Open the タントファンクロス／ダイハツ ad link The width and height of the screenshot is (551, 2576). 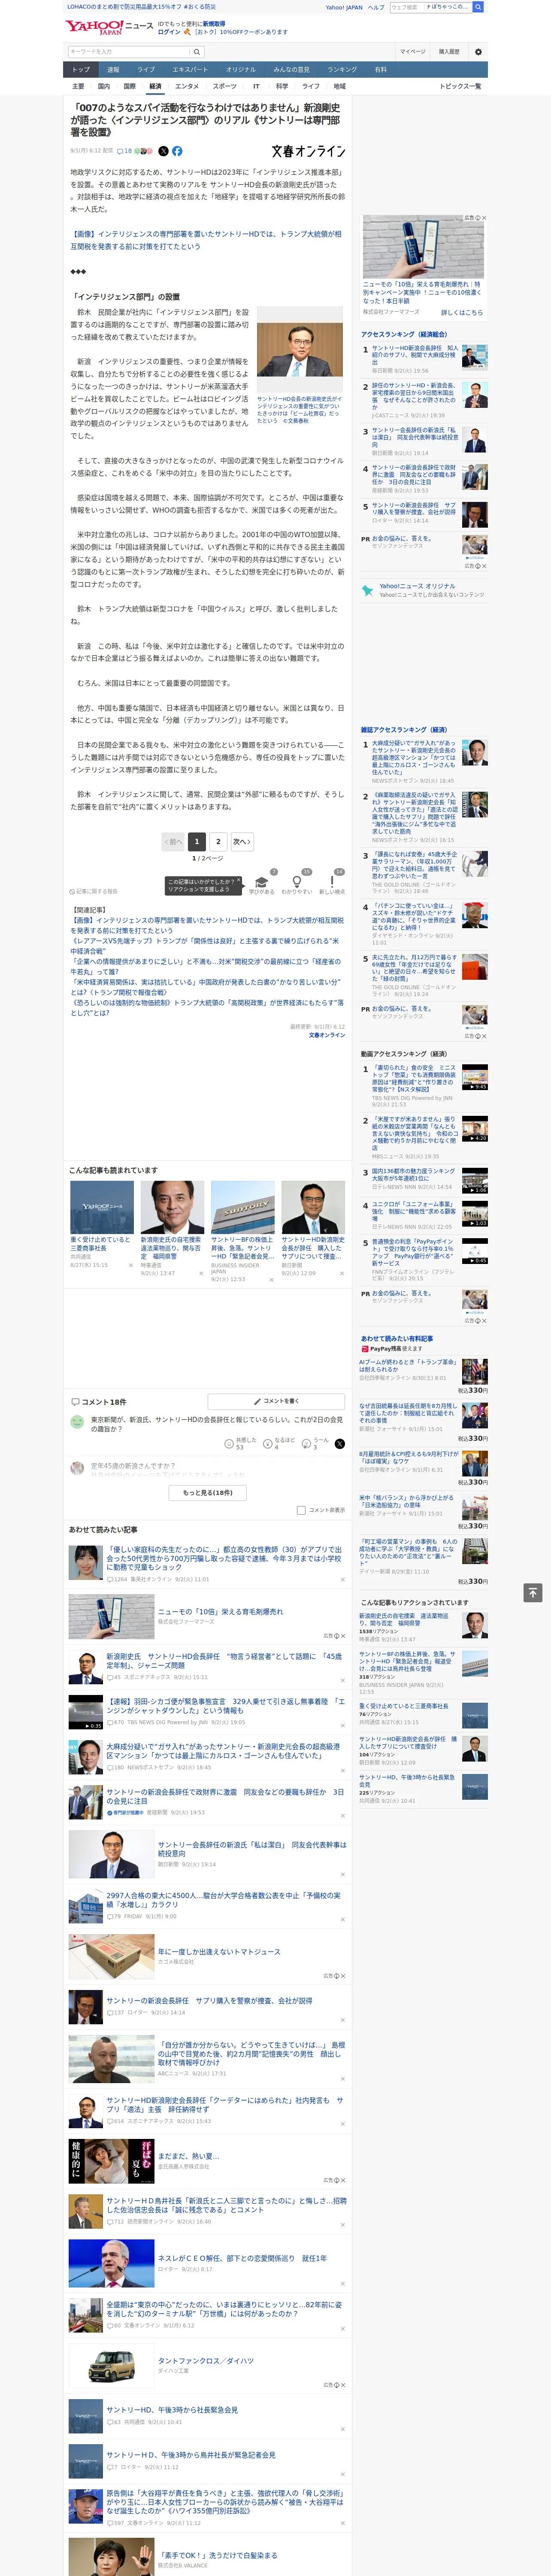(x=206, y=2360)
